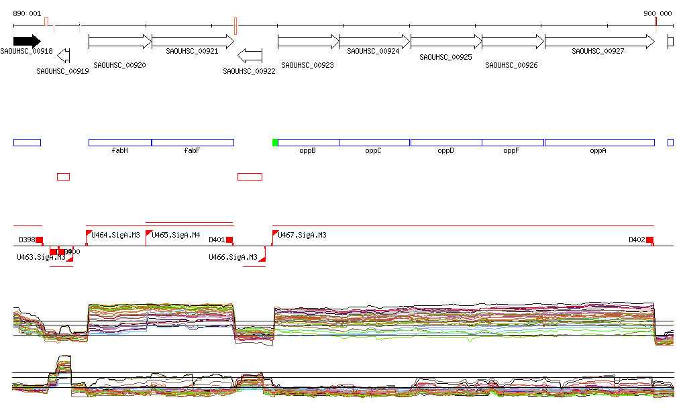
Task: Click the 890 001 coordinate label
Action: (x=27, y=13)
